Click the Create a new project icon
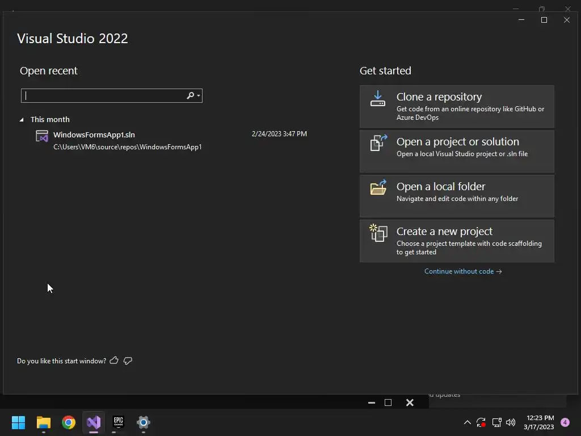This screenshot has height=436, width=581. [378, 233]
